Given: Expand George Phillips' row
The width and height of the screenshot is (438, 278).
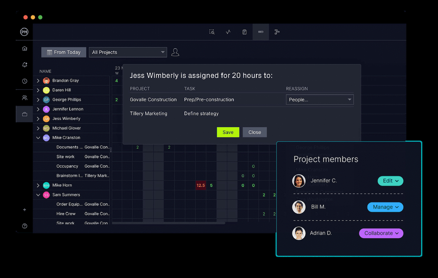Looking at the screenshot, I should point(38,100).
